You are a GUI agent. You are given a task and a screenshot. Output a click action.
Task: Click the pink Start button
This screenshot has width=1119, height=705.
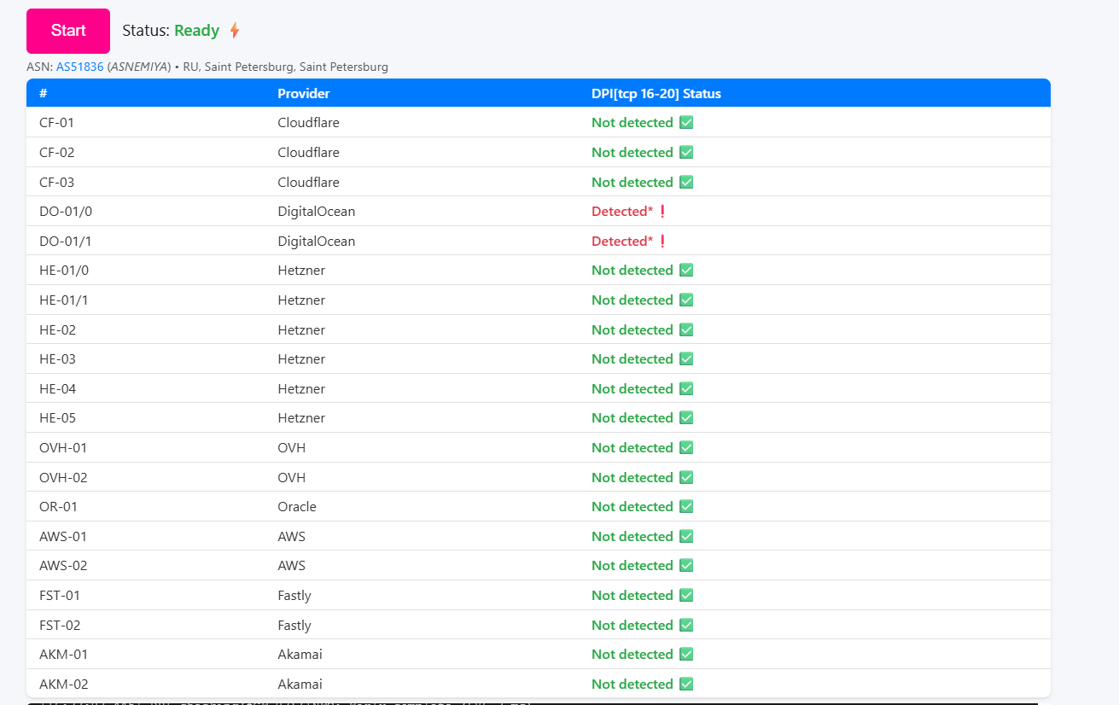[68, 31]
